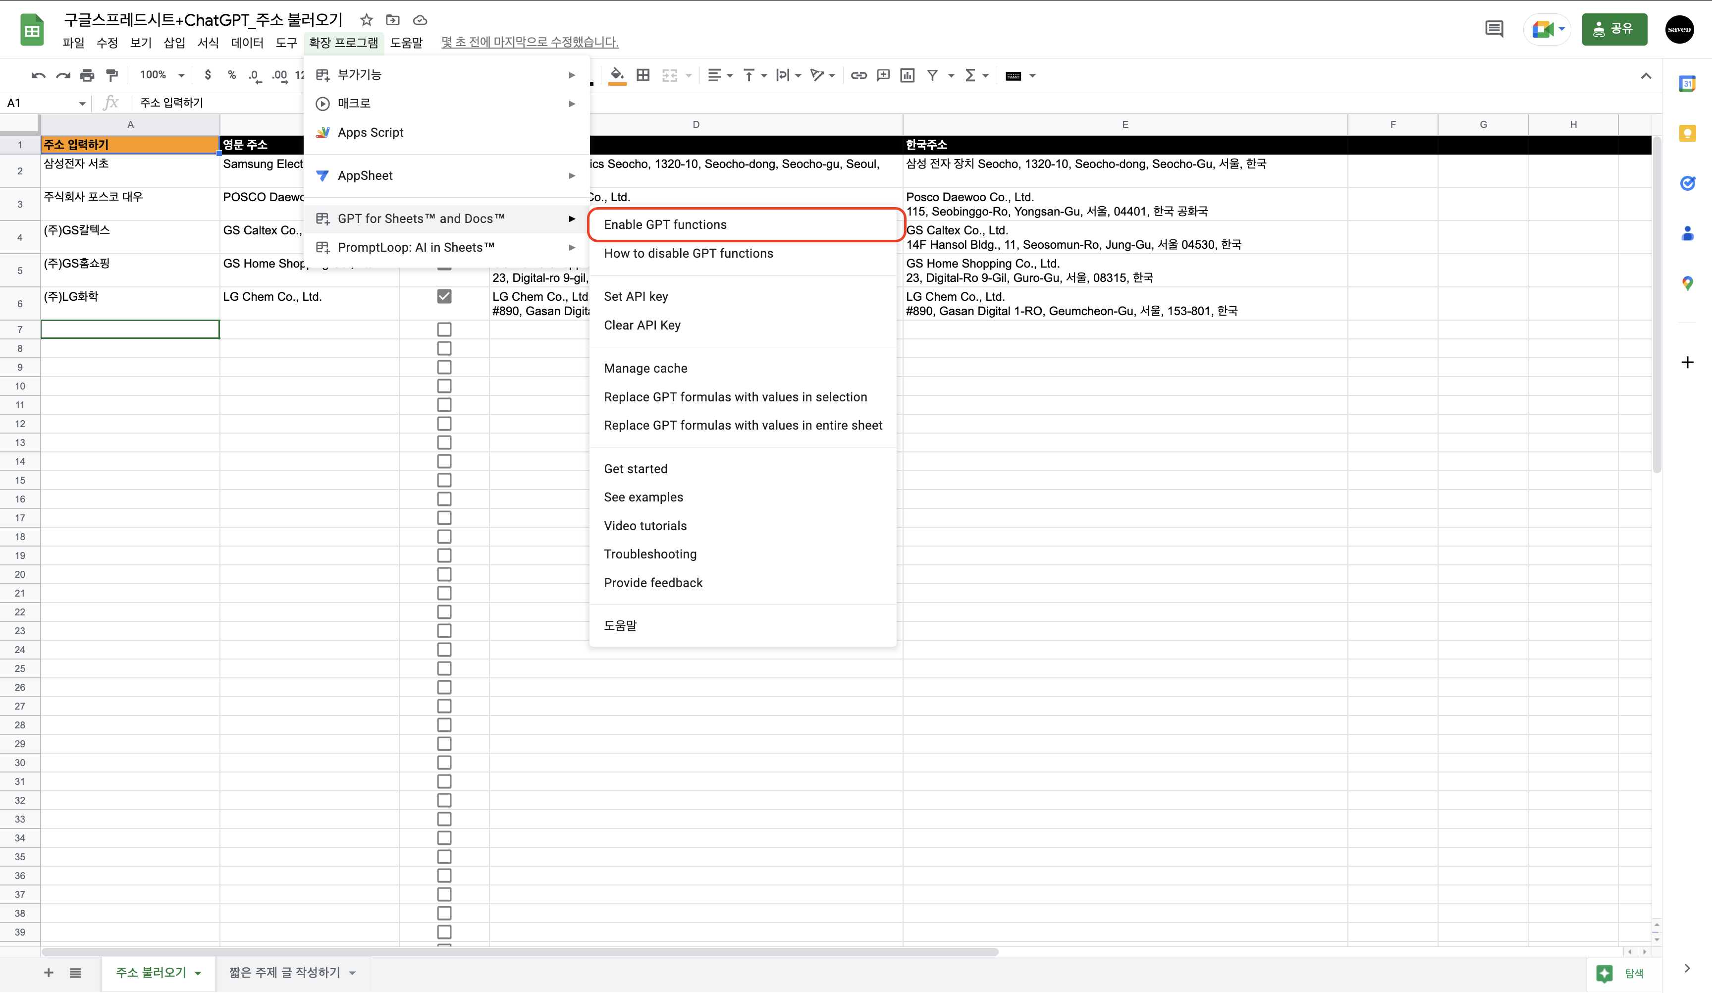Open the fill color bucket tool
This screenshot has height=993, width=1712.
(x=616, y=75)
